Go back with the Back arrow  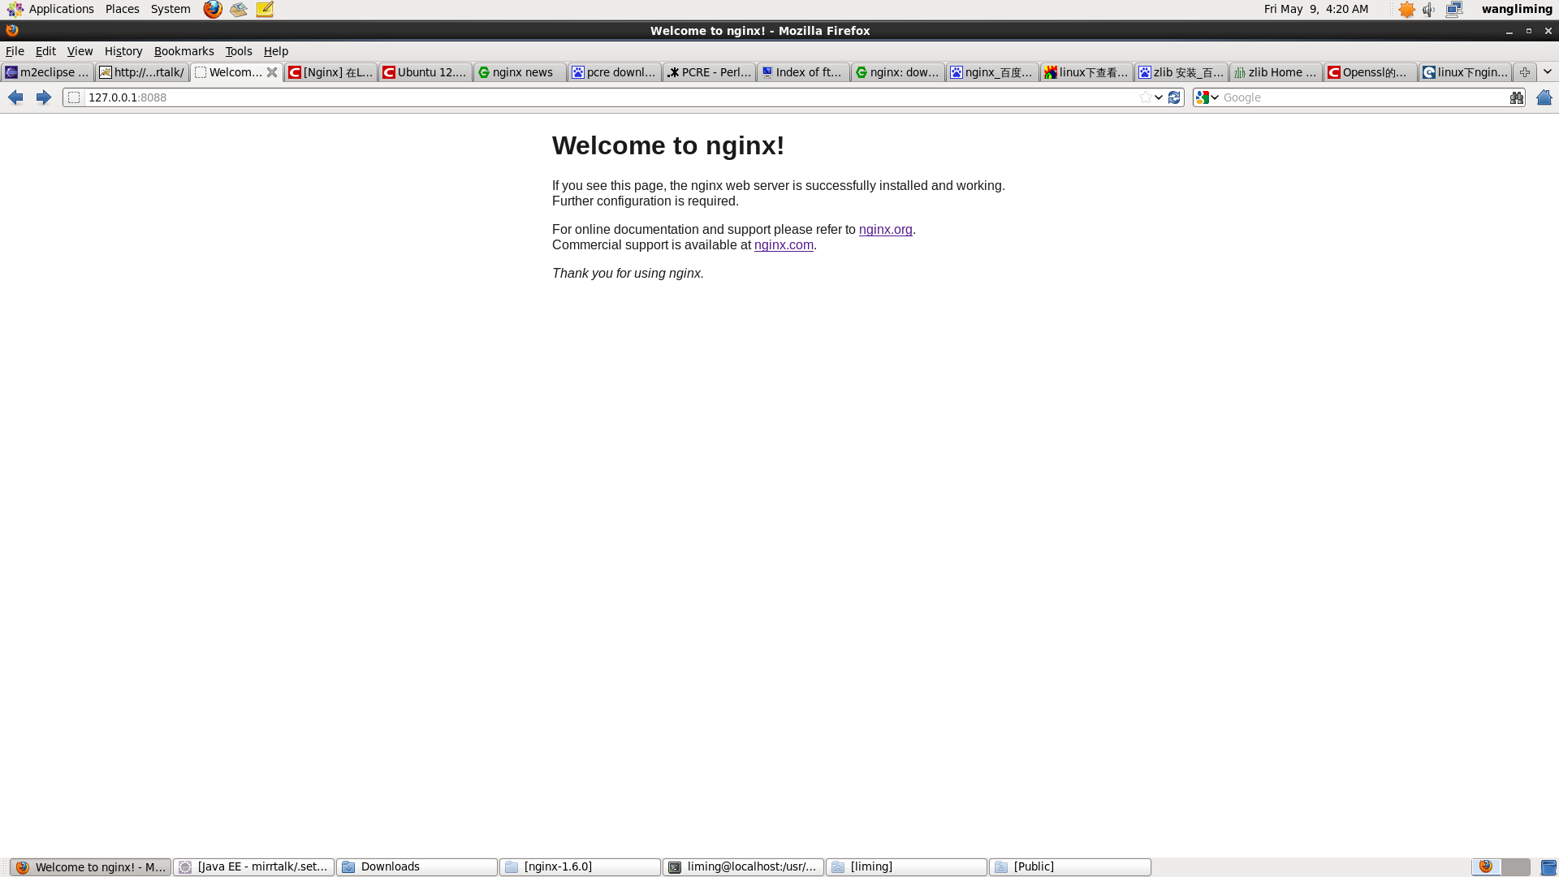15,97
